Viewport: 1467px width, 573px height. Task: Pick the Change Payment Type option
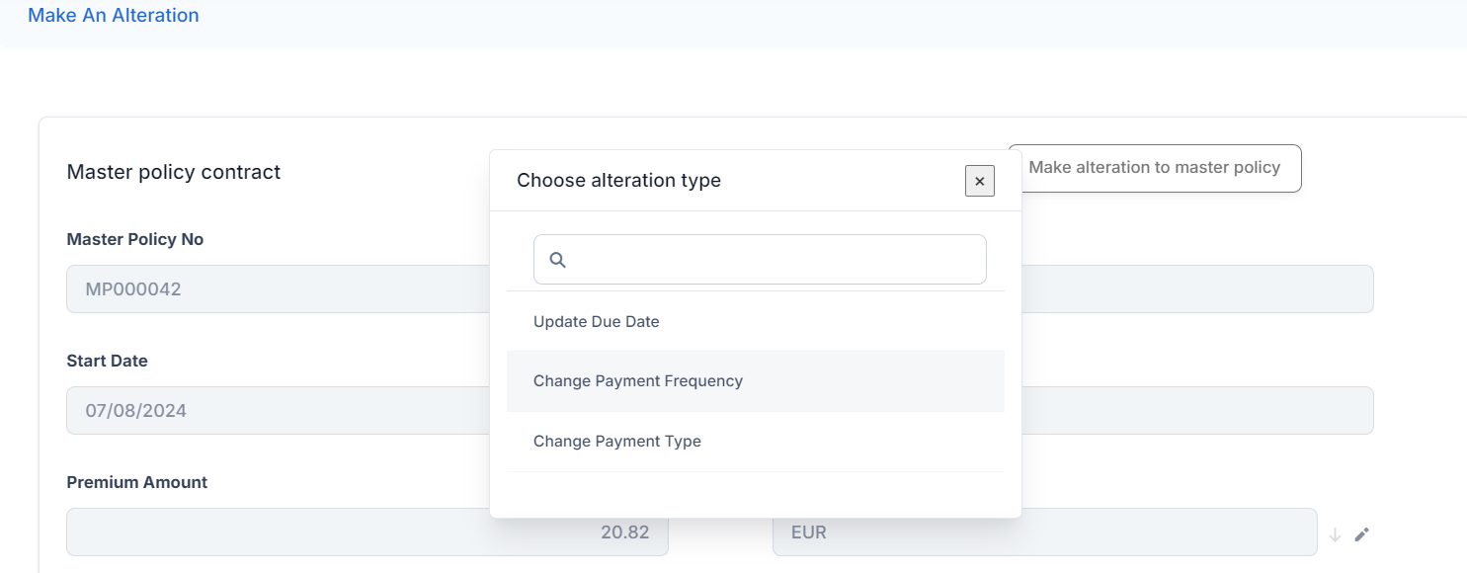point(616,442)
